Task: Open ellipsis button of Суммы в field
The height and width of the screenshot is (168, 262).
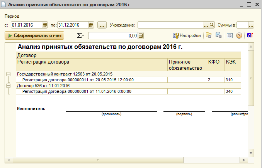Action: [251, 25]
